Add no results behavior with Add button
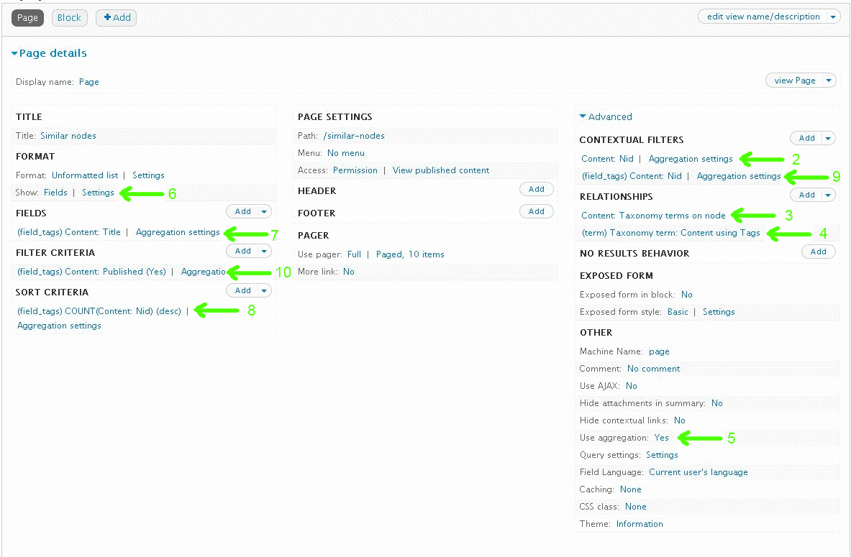The image size is (851, 557). tap(819, 252)
